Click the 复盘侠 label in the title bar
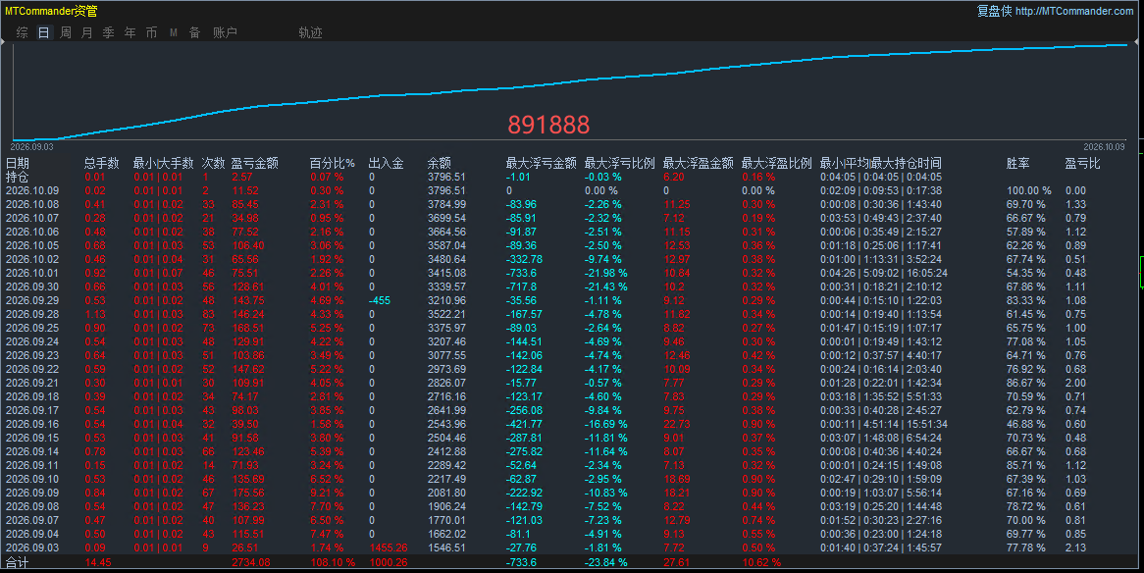 [995, 11]
